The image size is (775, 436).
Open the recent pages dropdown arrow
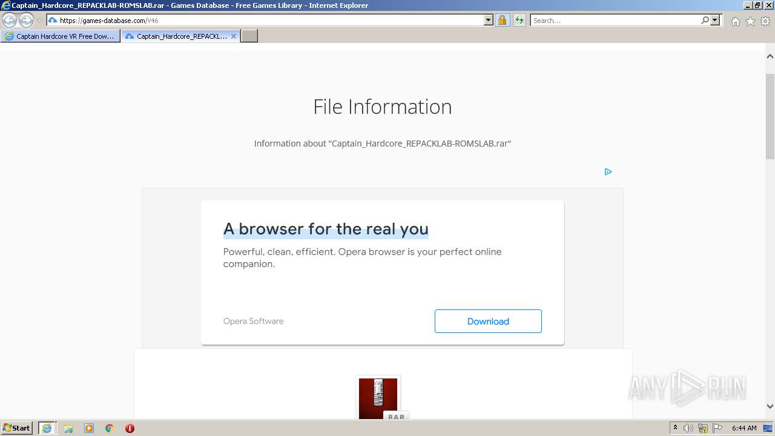coord(39,21)
